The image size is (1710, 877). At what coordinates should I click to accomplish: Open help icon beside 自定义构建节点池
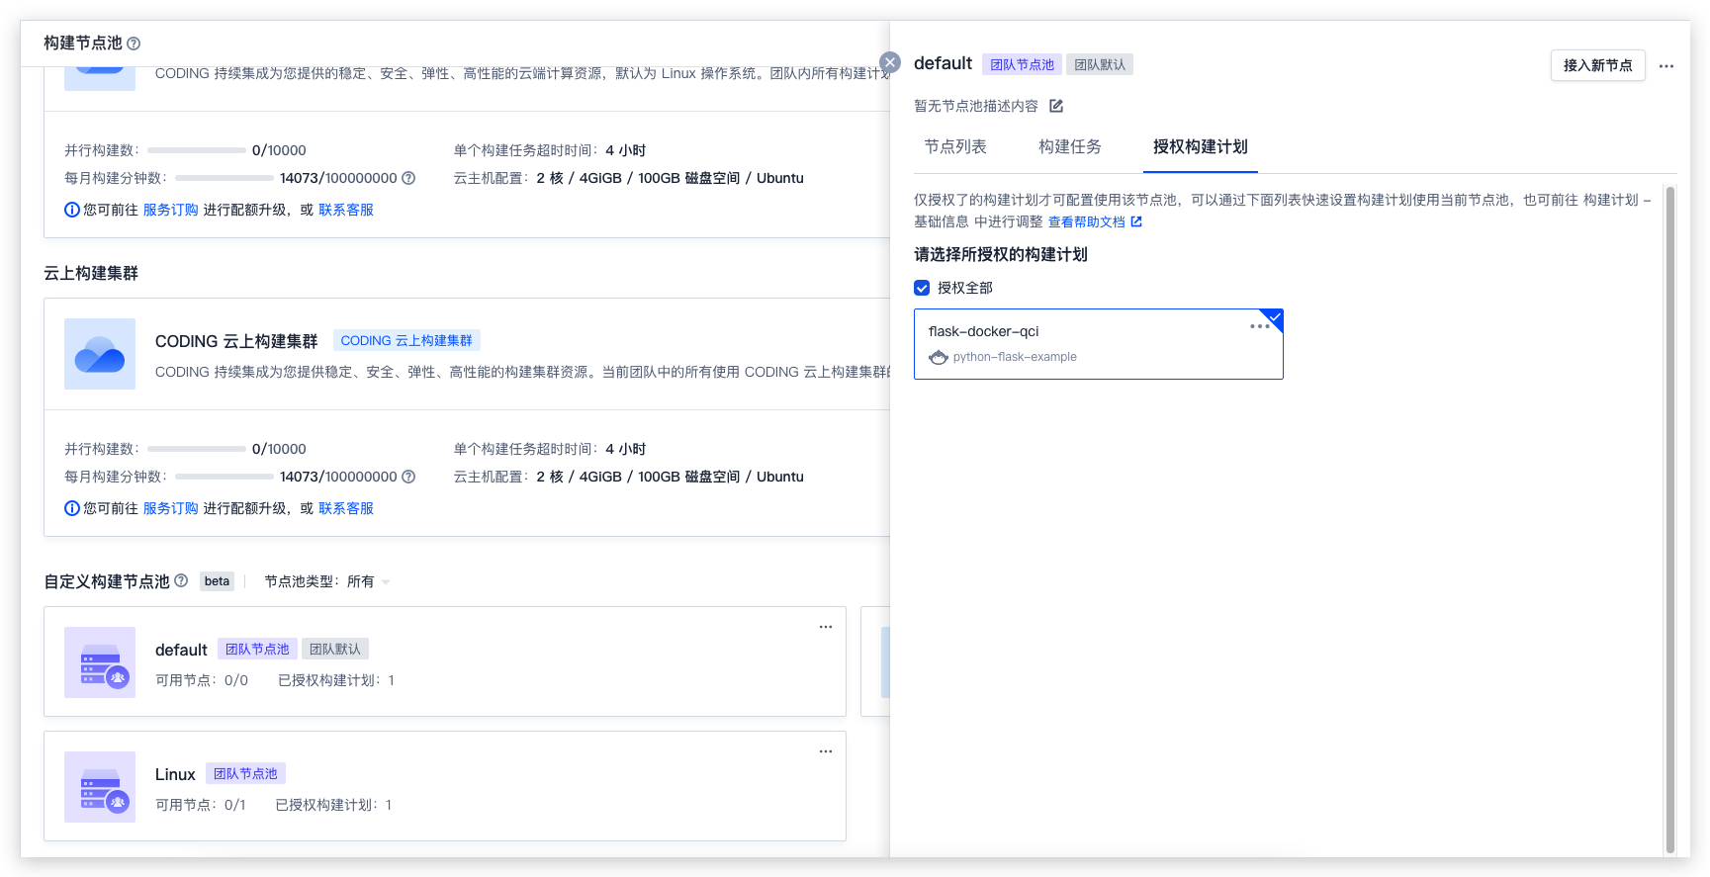click(181, 580)
